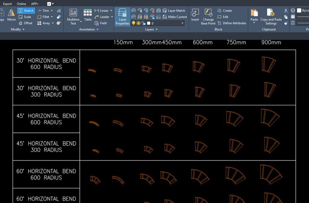
Task: Select the Match Properties paintbrush tool
Action: (286, 23)
